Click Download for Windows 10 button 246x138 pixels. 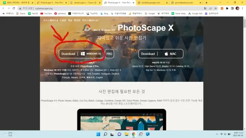coord(81,54)
